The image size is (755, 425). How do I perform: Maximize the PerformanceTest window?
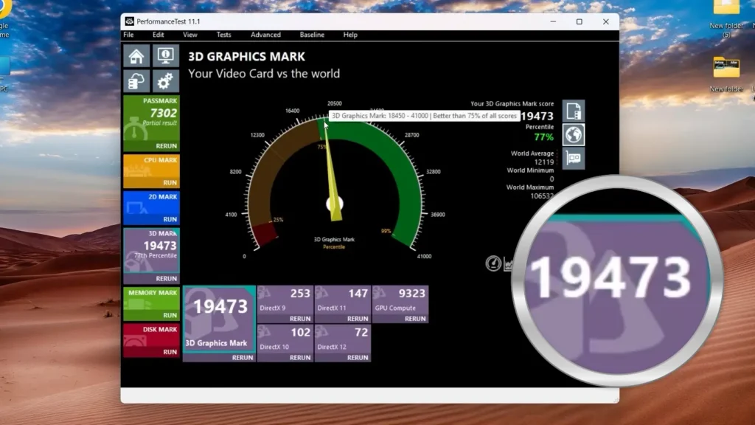pyautogui.click(x=580, y=21)
